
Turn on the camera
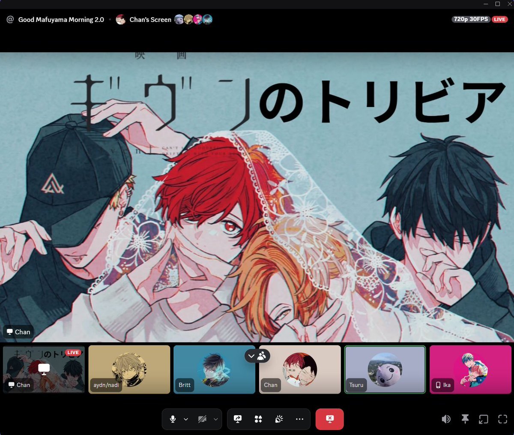click(202, 419)
